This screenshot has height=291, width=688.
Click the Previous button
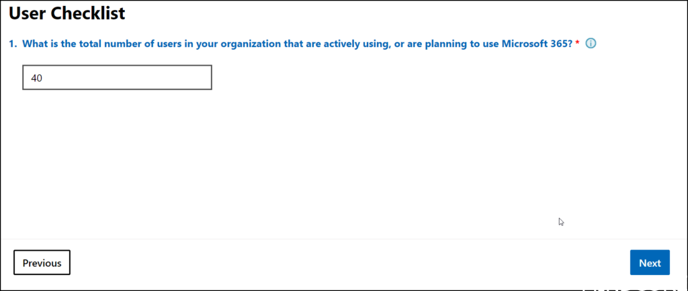click(x=42, y=263)
